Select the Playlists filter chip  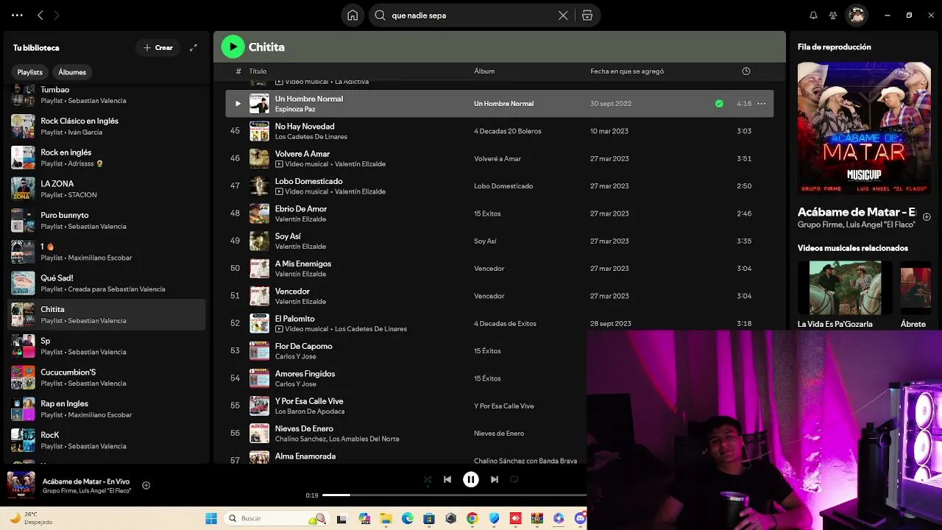point(30,72)
